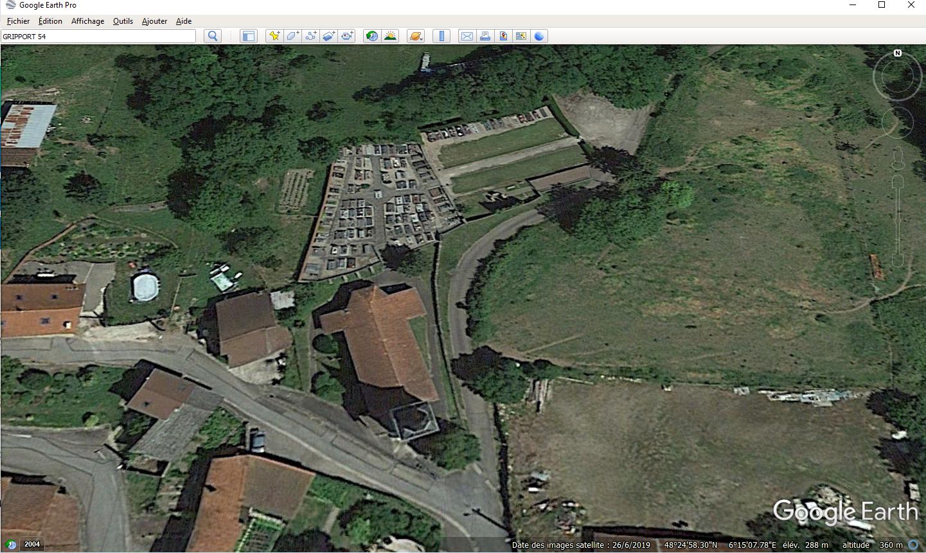The width and height of the screenshot is (926, 553).
Task: Open the Fichier menu
Action: (x=19, y=21)
